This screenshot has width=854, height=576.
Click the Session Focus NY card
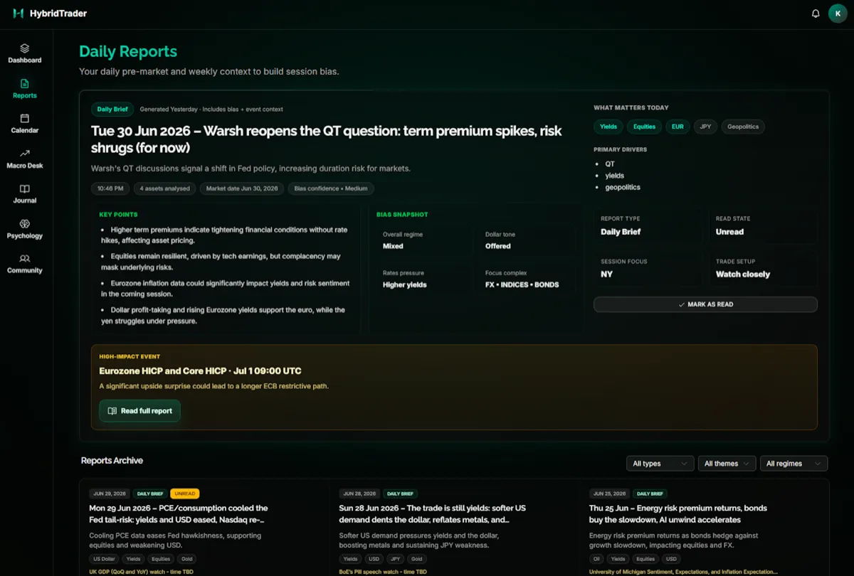(648, 269)
